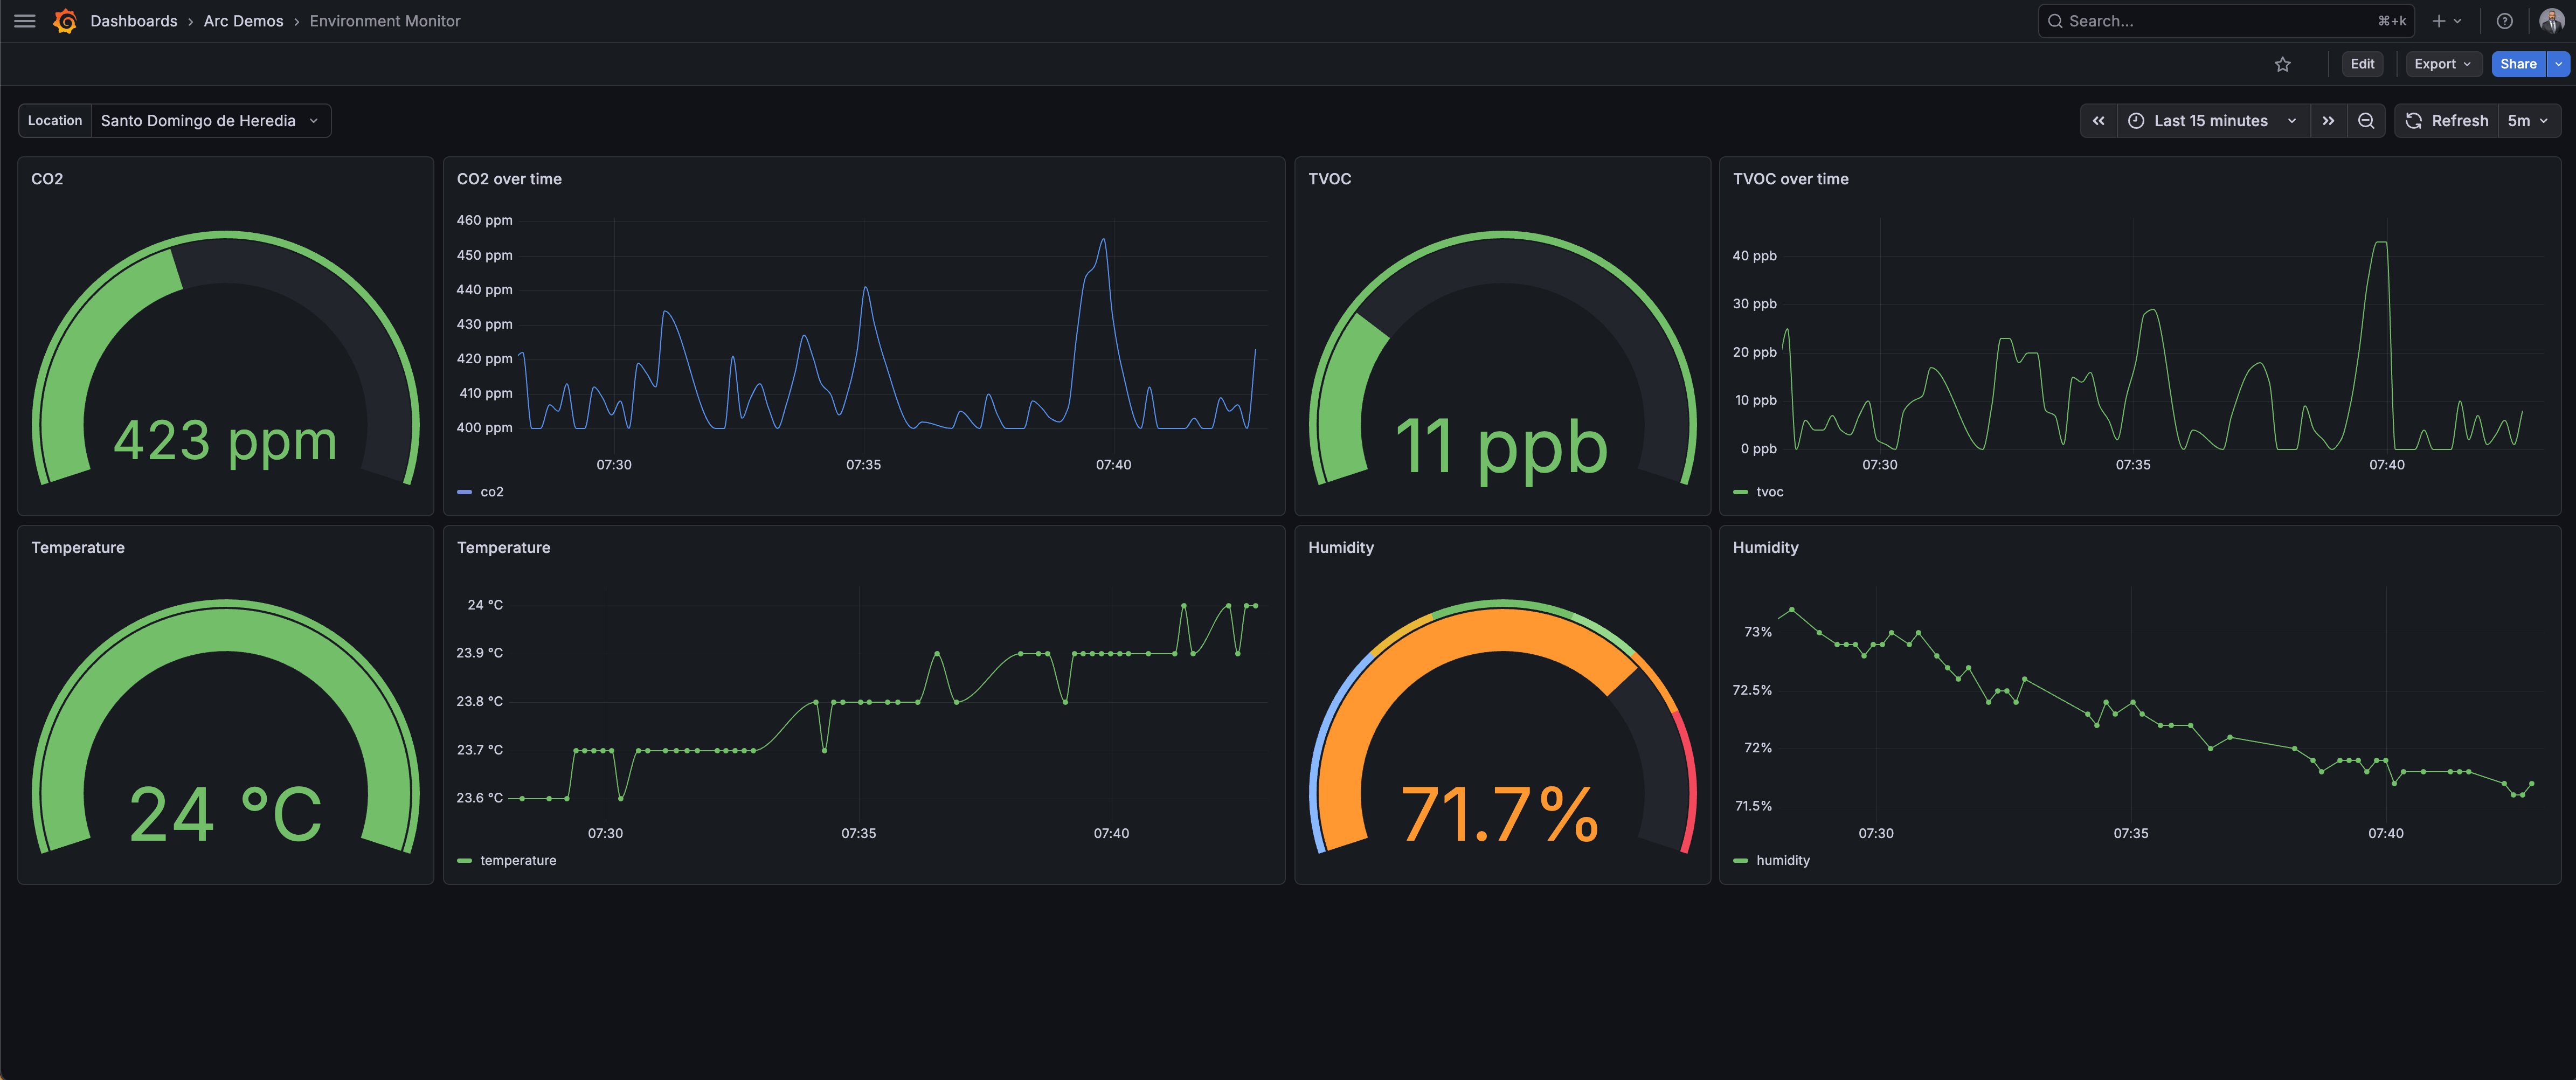Toggle tvoc series in legend

pyautogui.click(x=1769, y=492)
